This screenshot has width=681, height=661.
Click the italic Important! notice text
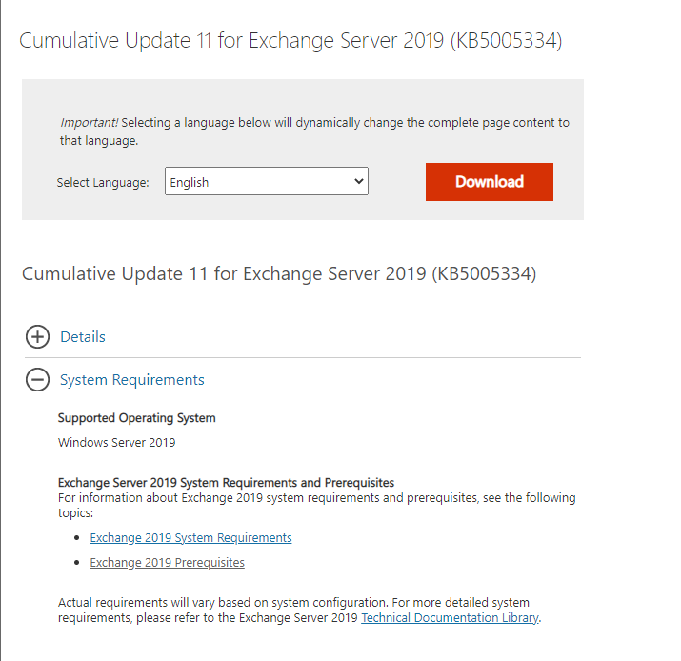pos(89,123)
